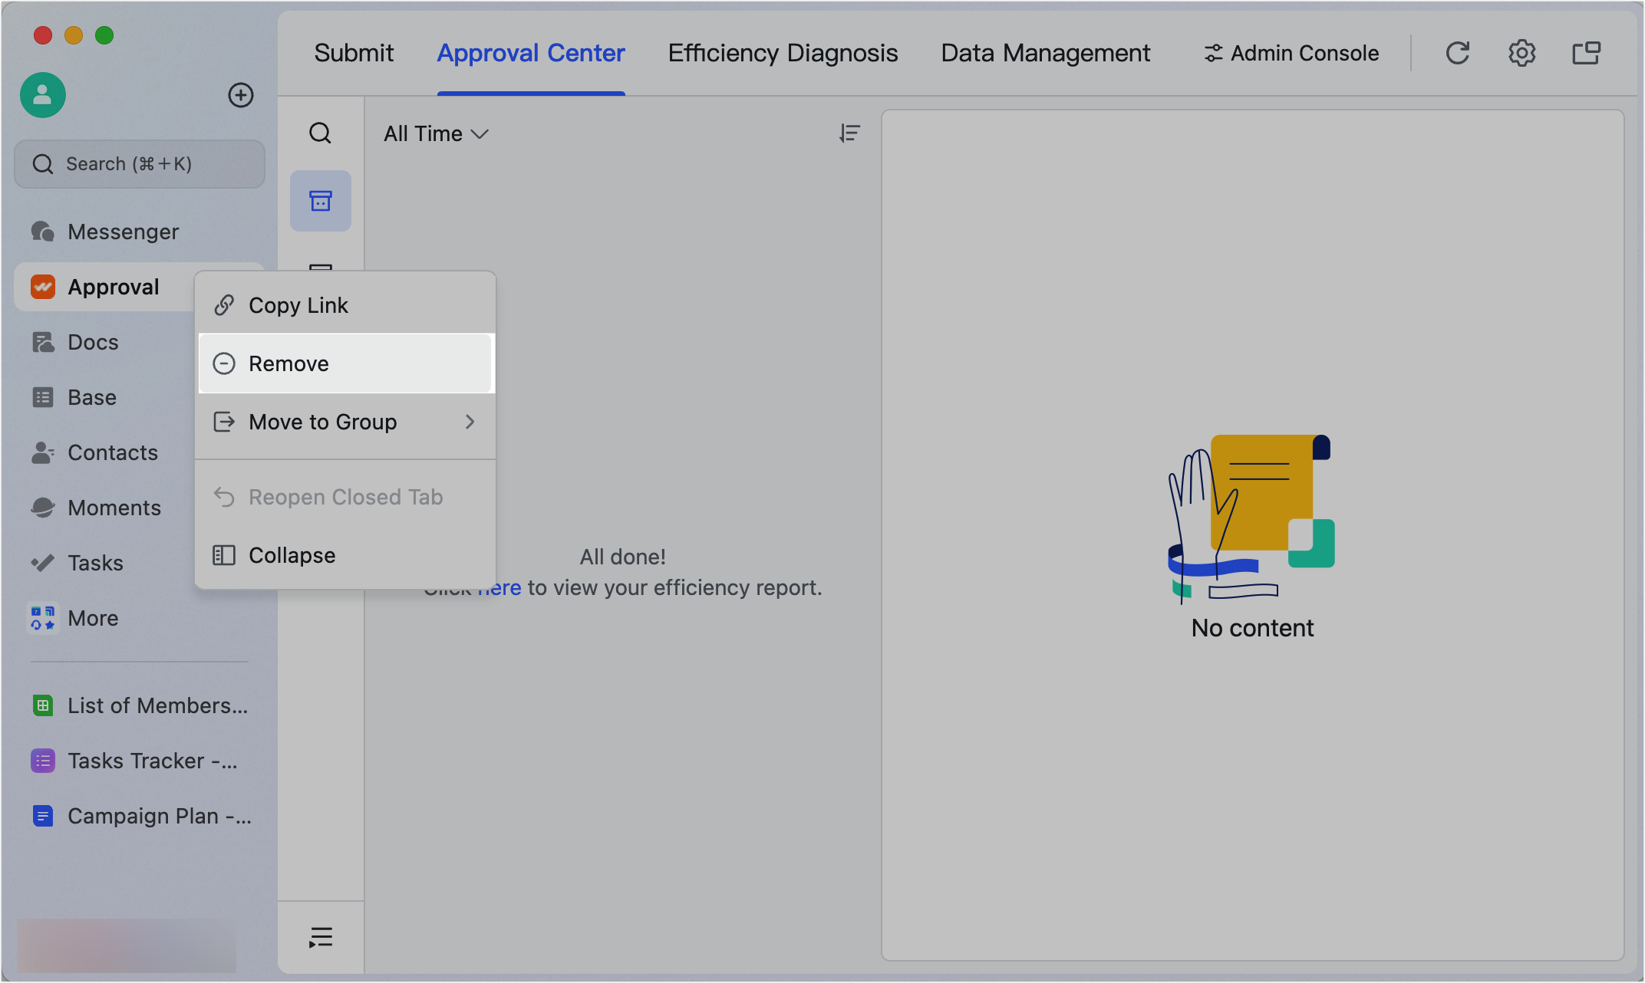1645x983 pixels.
Task: Select Copy Link in context menu
Action: click(x=345, y=305)
